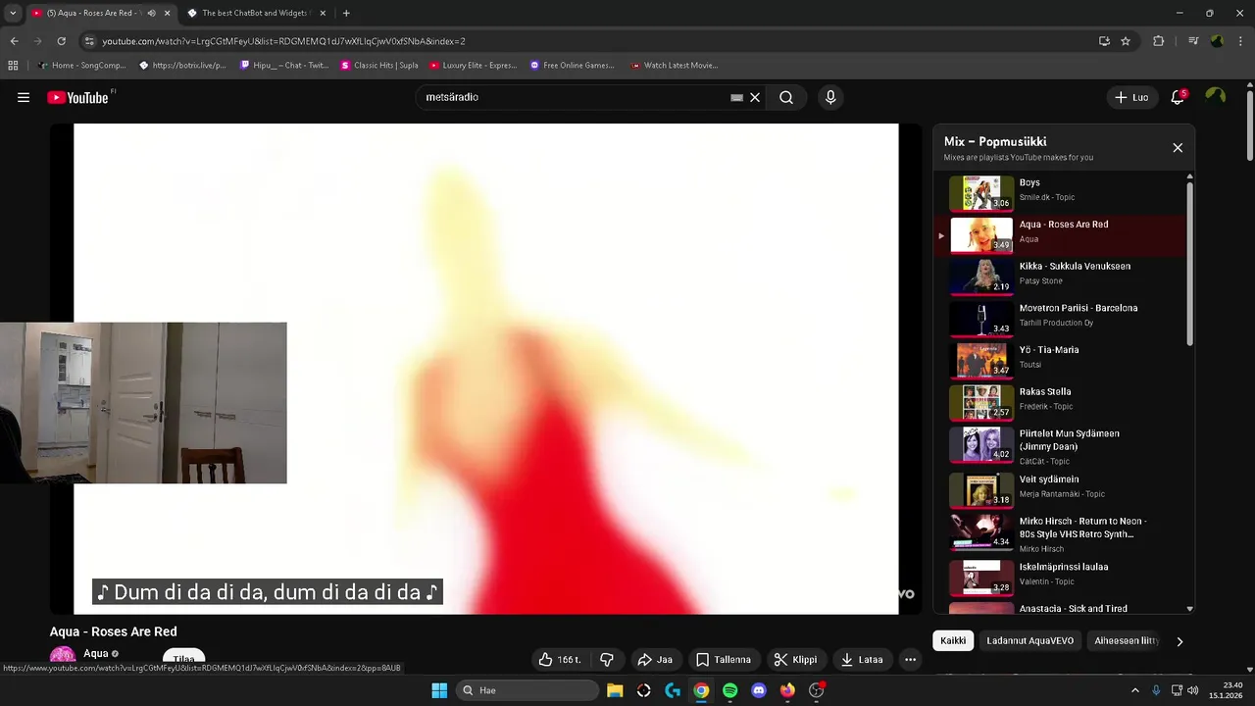Screen dimensions: 1255x706
Task: Open Firefox from the taskbar
Action: point(787,690)
